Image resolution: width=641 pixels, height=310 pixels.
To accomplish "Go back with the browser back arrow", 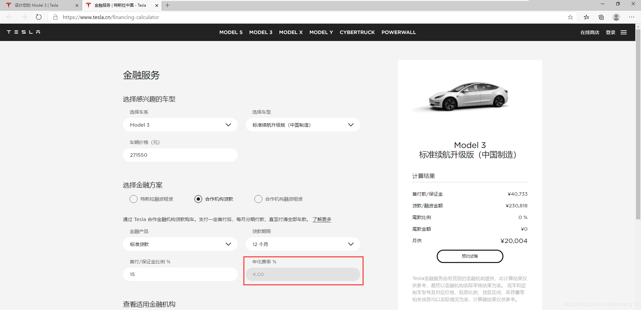I will (9, 17).
